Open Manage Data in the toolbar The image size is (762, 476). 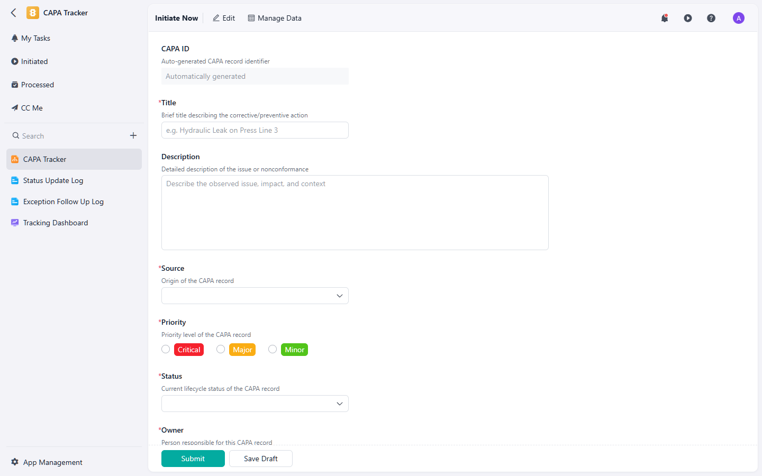click(275, 18)
